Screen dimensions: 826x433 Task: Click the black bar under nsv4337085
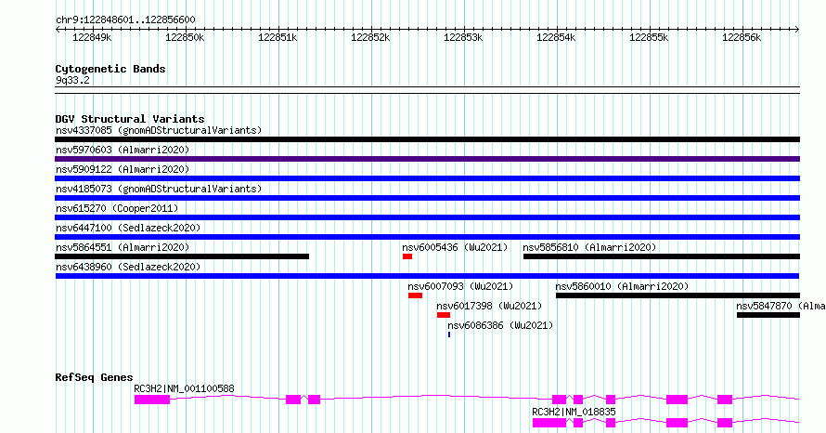[427, 139]
